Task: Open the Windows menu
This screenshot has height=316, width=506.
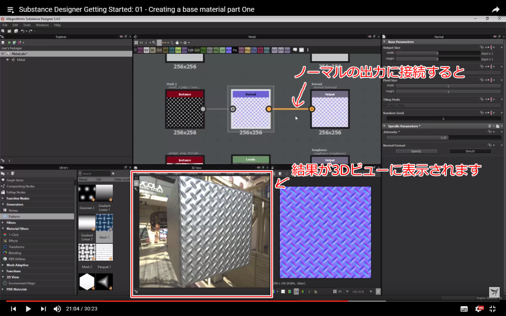Action: pos(42,25)
